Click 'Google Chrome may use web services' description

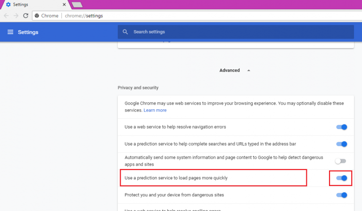[234, 106]
